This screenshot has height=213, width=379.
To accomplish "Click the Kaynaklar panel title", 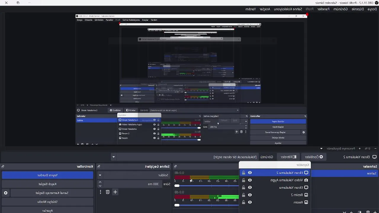I will click(303, 165).
